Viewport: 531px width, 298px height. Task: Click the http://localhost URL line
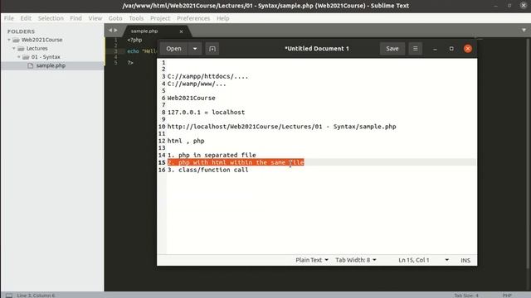282,127
